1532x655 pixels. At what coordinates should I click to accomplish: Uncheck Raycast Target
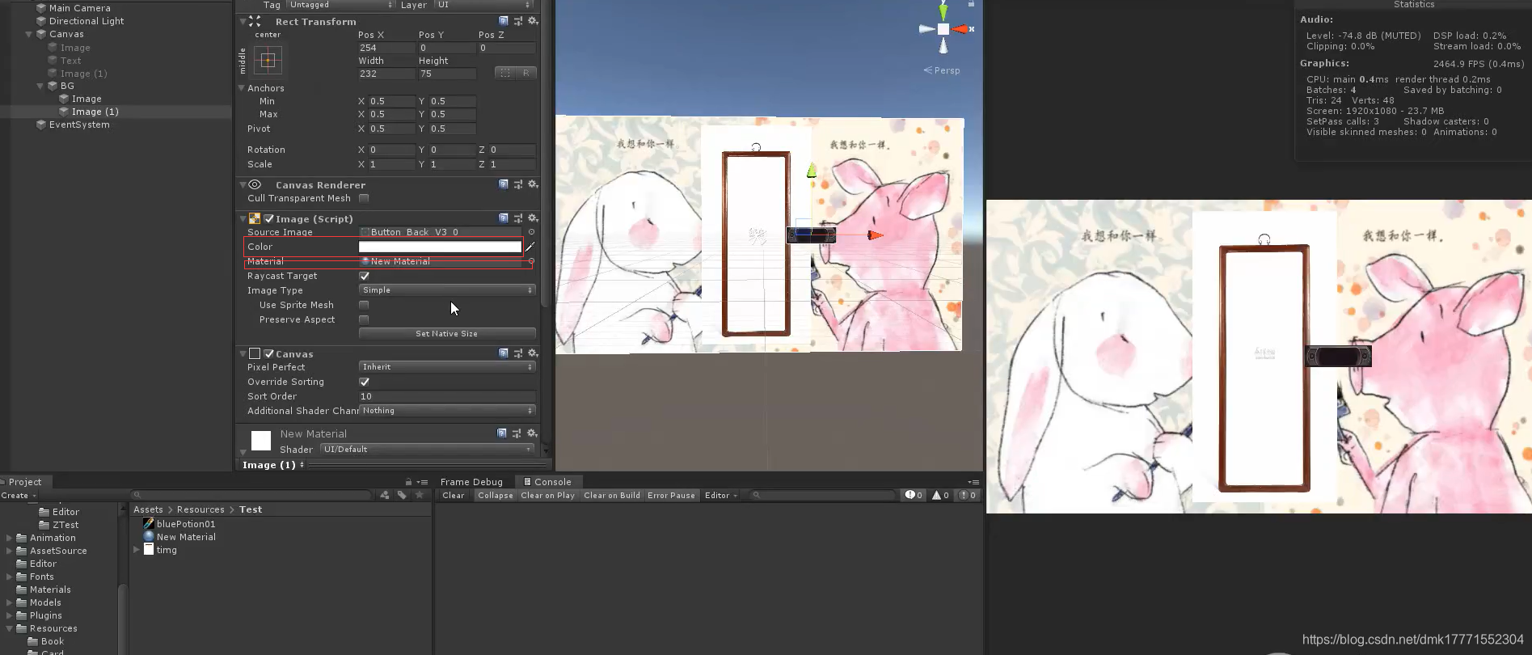pos(364,276)
